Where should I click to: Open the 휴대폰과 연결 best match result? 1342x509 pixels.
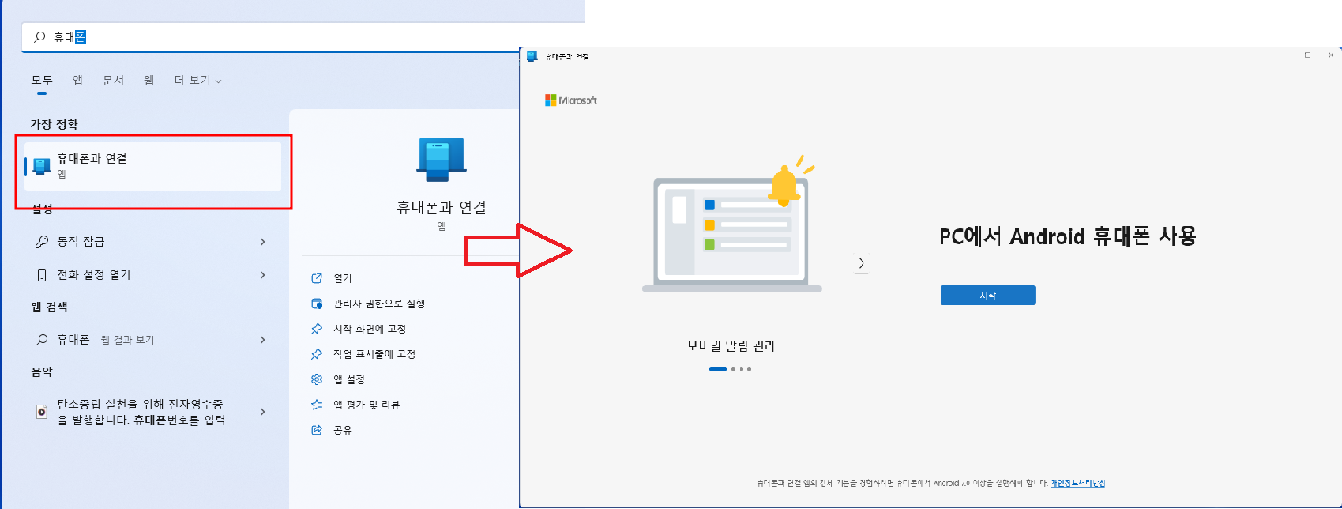click(x=152, y=166)
